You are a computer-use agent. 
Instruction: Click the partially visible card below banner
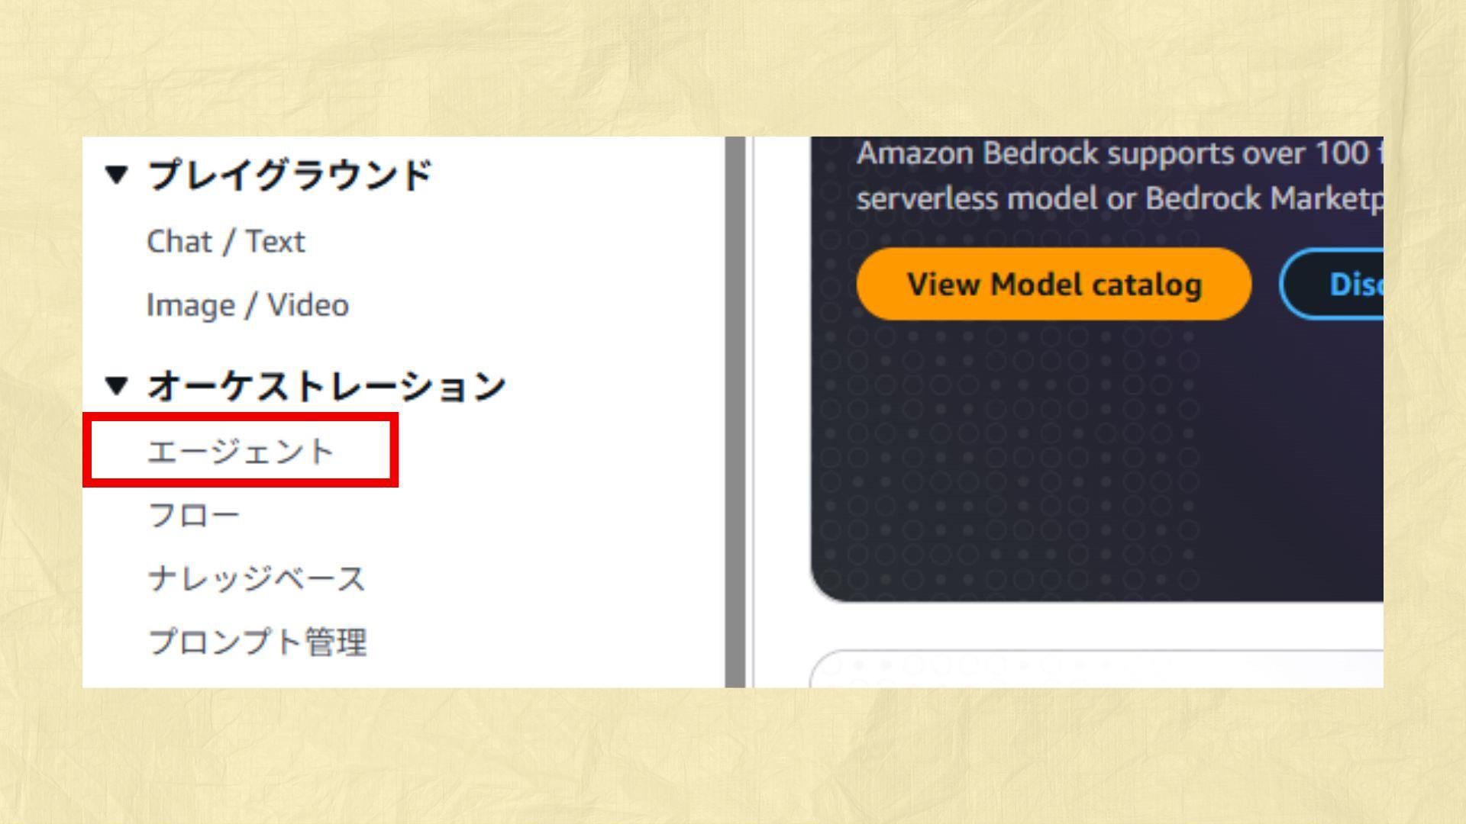(1097, 669)
